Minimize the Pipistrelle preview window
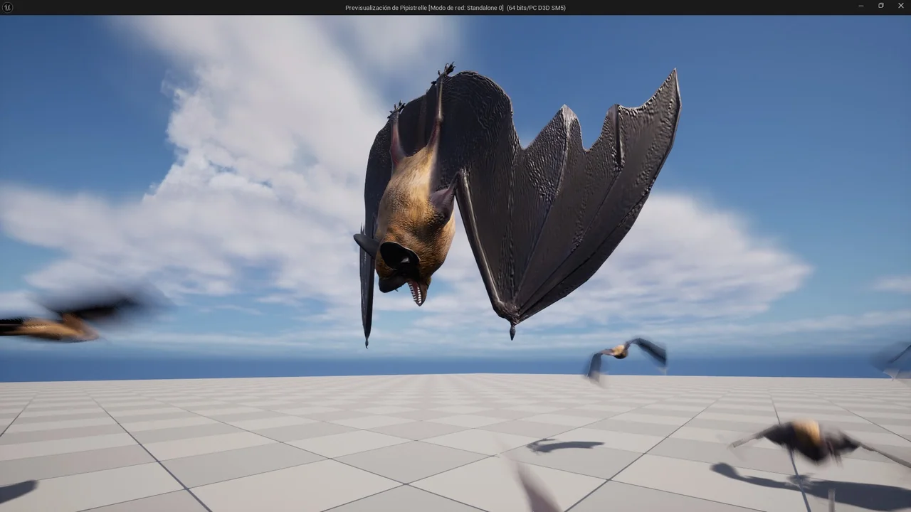The width and height of the screenshot is (911, 512). pyautogui.click(x=860, y=6)
